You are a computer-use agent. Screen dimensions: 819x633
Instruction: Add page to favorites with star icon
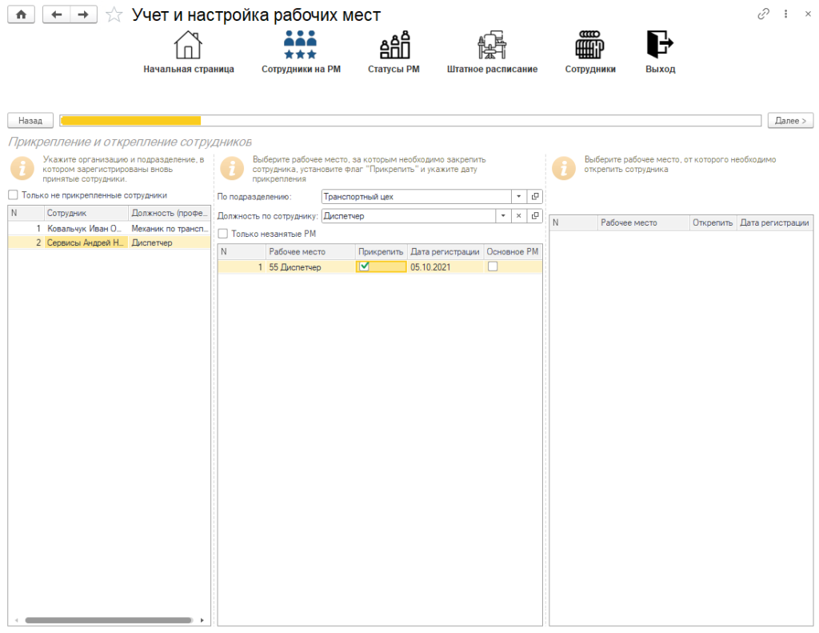[114, 15]
